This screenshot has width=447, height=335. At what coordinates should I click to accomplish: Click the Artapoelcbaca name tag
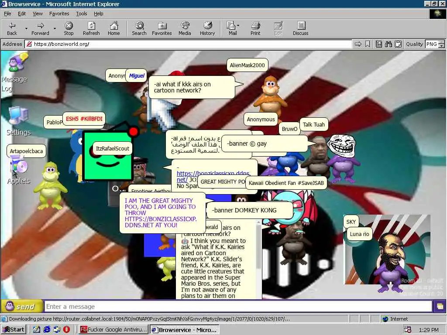tap(26, 151)
